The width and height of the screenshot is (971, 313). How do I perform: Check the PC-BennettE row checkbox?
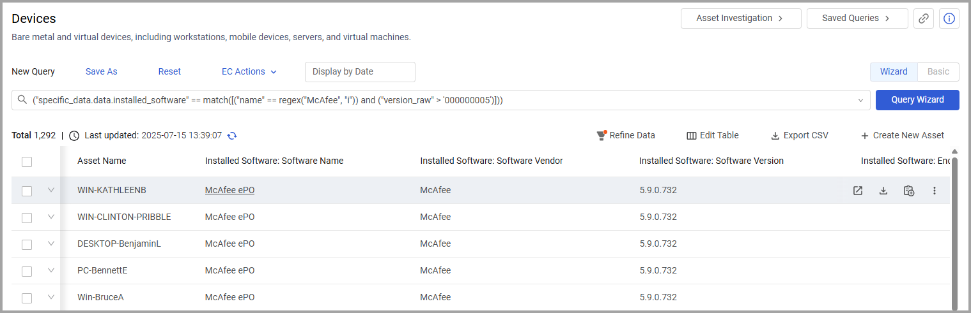click(x=27, y=272)
